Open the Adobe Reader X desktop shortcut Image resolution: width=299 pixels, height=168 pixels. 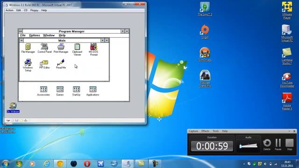pyautogui.click(x=287, y=102)
